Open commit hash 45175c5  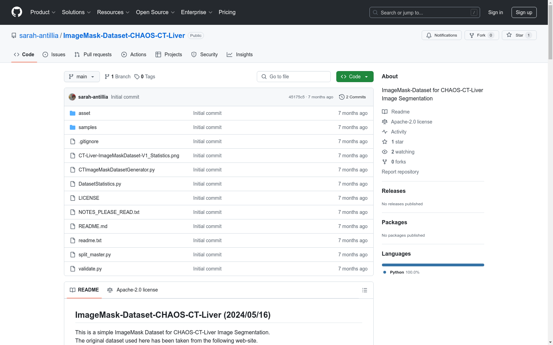tap(297, 97)
